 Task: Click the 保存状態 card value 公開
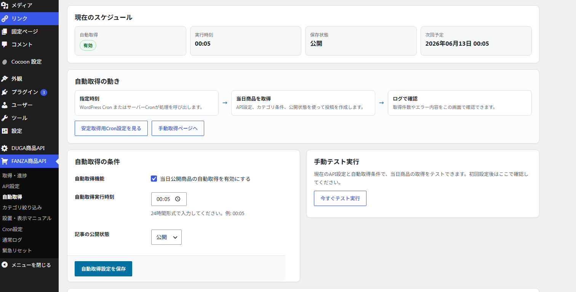click(x=316, y=43)
